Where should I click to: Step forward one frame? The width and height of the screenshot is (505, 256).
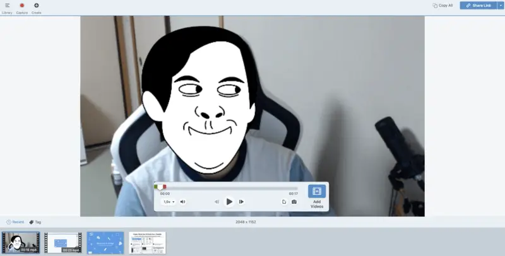coord(241,202)
